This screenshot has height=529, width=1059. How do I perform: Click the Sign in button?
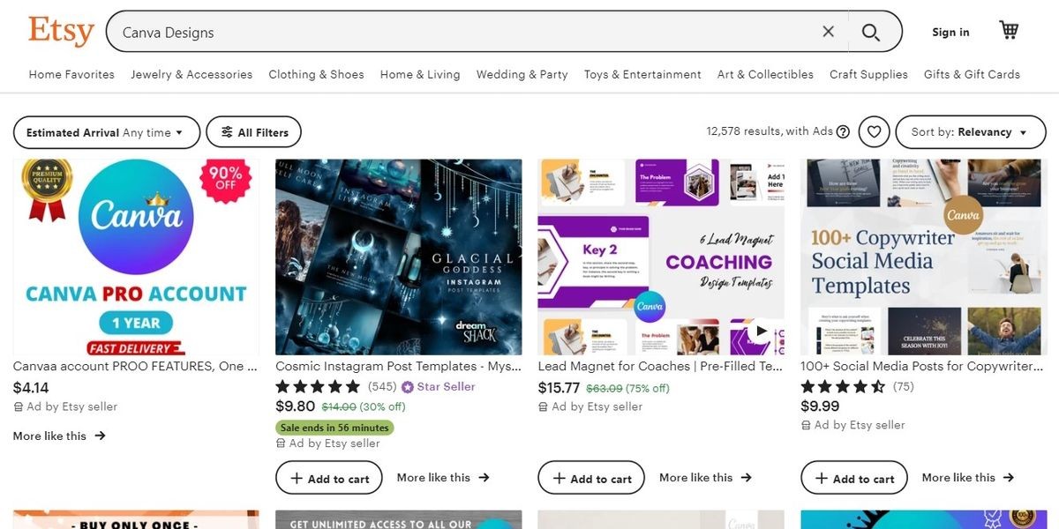[x=950, y=33]
